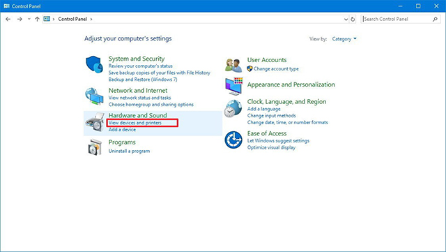Open Change date, time, or number formats
This screenshot has height=252, width=446.
tap(288, 123)
